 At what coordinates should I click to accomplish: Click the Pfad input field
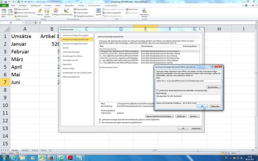(188, 81)
